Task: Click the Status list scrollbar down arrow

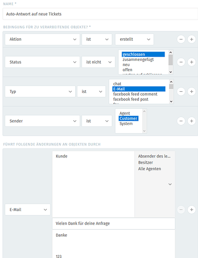Action: pyautogui.click(x=171, y=72)
